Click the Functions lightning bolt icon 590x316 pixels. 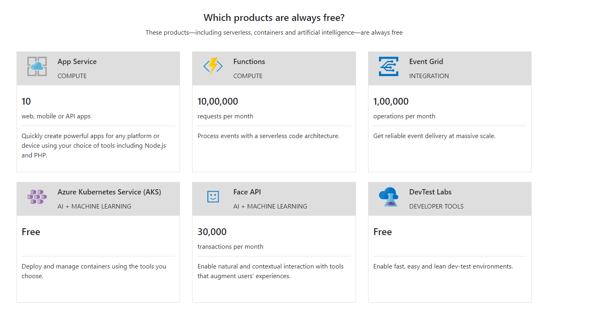[x=213, y=66]
